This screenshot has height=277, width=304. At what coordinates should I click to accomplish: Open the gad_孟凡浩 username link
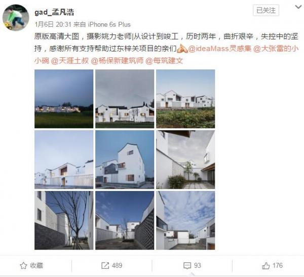(x=54, y=12)
